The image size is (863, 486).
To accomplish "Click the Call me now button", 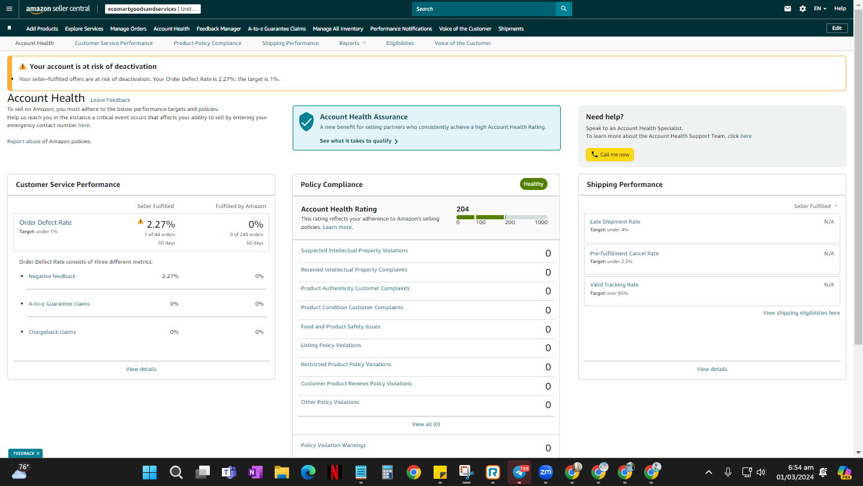I will (610, 155).
